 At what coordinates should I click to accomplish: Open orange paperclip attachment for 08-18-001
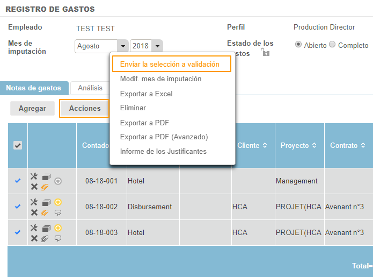pos(45,187)
